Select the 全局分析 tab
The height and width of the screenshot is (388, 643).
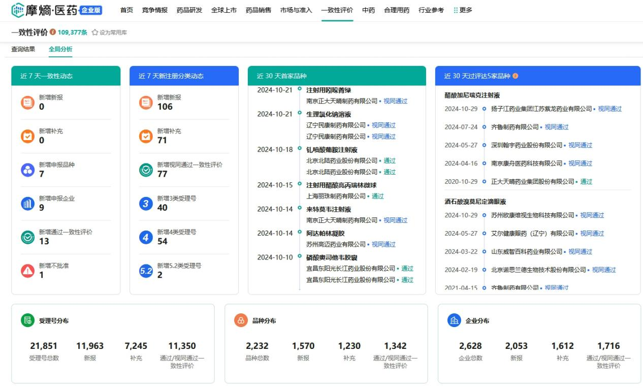60,49
